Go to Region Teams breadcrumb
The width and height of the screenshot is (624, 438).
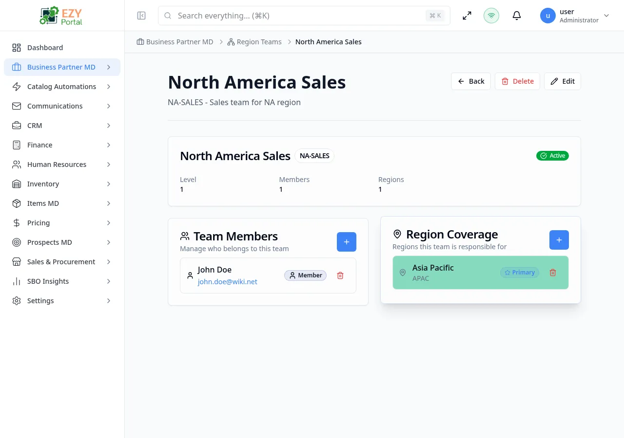[x=259, y=42]
